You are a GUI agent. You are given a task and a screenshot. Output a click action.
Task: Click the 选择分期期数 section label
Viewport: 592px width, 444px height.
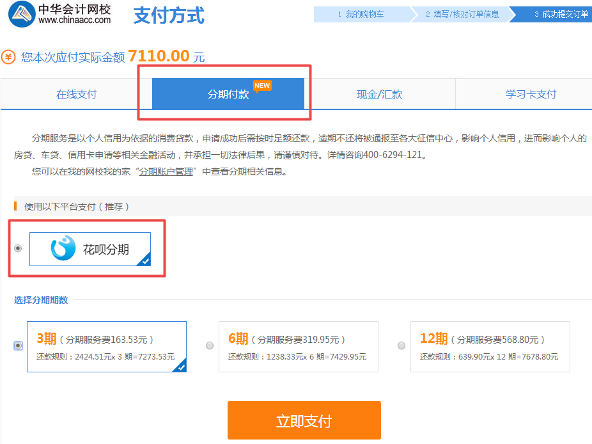(x=41, y=300)
